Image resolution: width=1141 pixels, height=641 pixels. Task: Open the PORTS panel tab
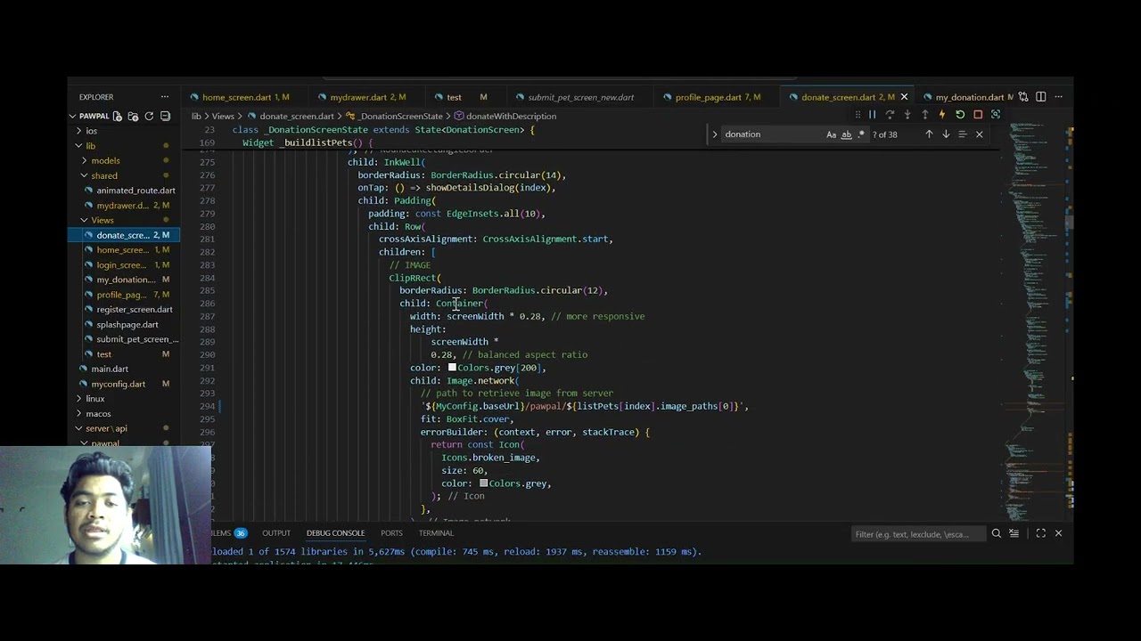pos(391,533)
